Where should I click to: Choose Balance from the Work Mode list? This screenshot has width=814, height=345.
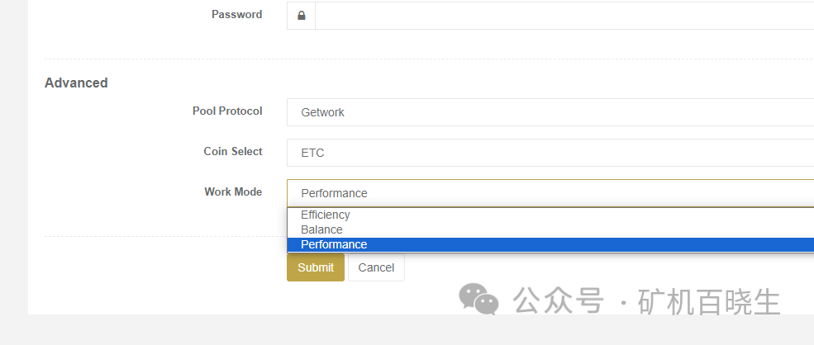tap(321, 229)
